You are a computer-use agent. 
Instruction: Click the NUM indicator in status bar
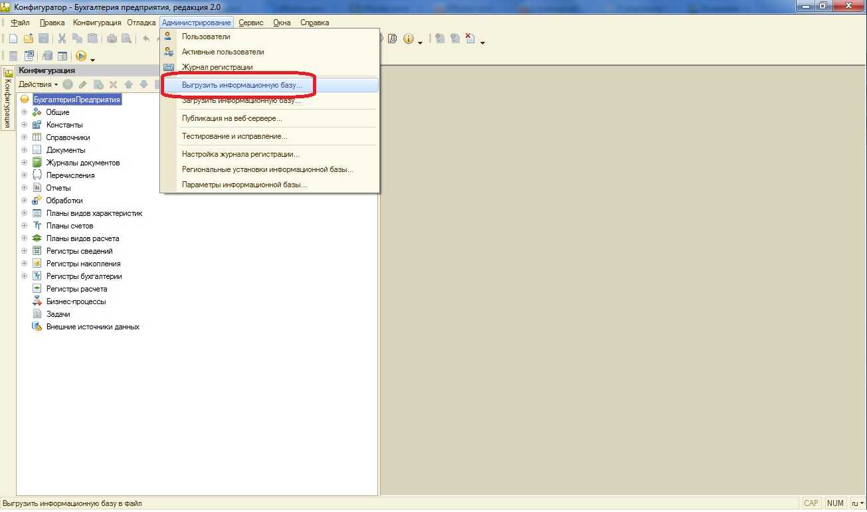[835, 503]
